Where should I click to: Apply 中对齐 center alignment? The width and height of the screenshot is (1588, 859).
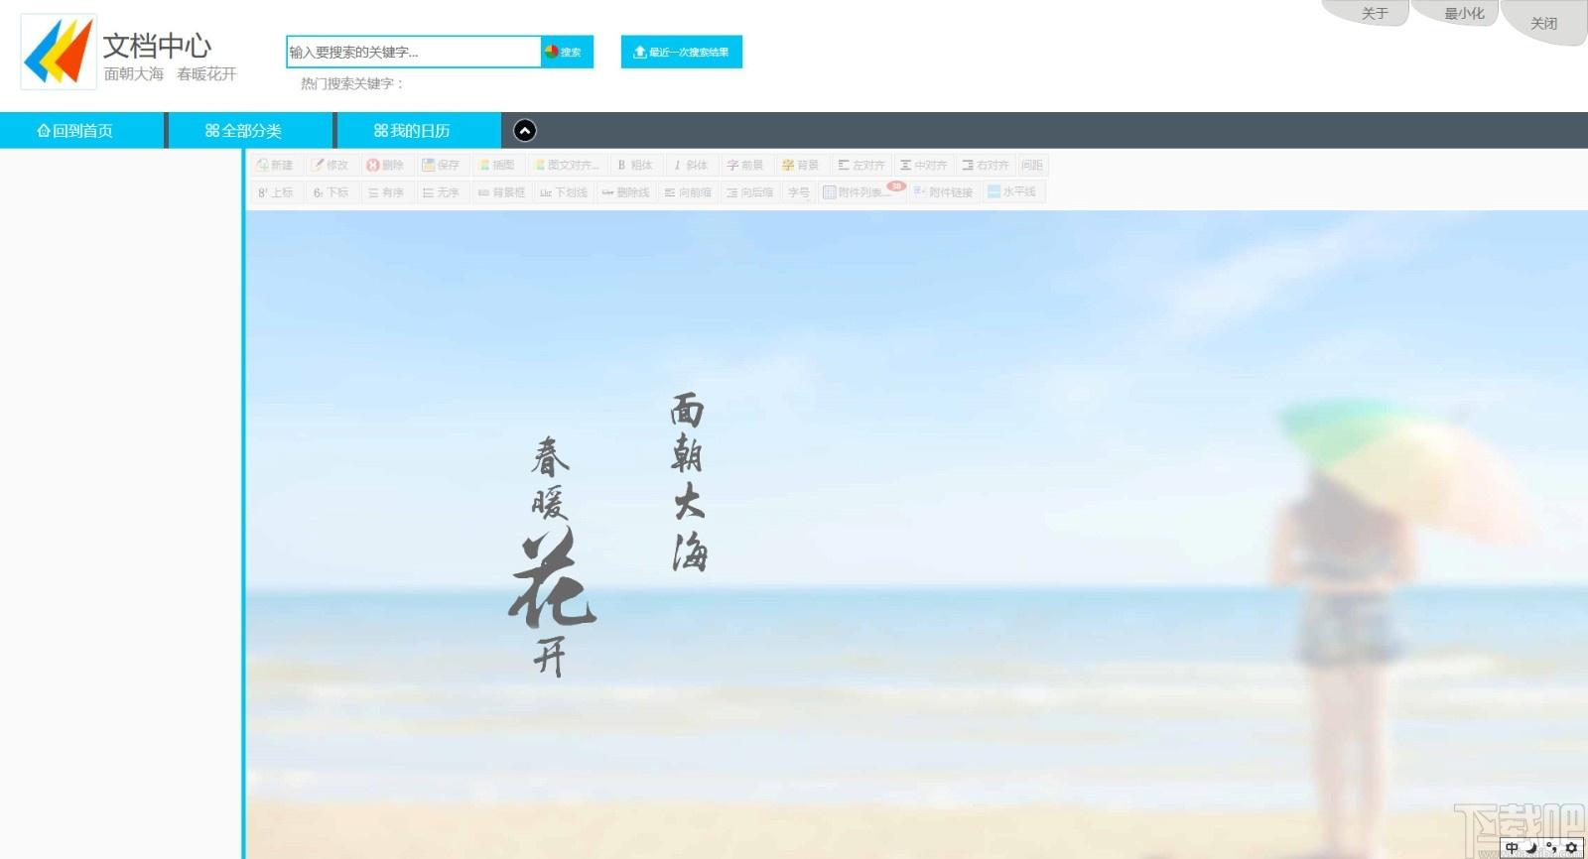point(923,165)
